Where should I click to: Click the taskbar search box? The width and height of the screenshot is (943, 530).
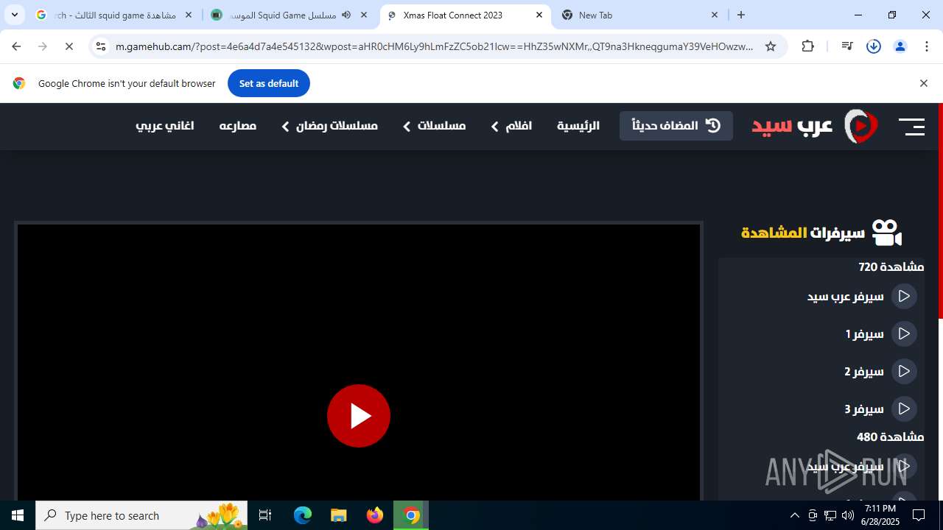[141, 515]
